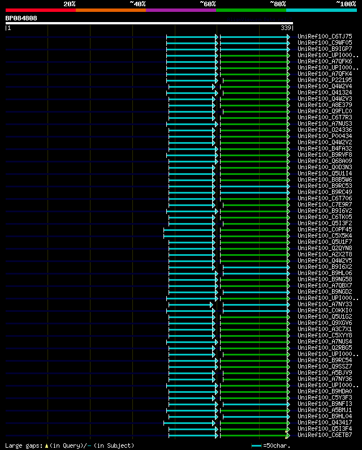Image resolution: width=362 pixels, height=450 pixels.
Task: Click the UniRef100_B9RC53 hit name
Action: point(325,186)
